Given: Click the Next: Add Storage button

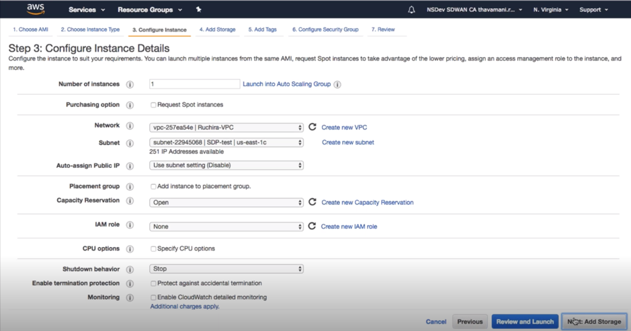Looking at the screenshot, I should tap(594, 322).
